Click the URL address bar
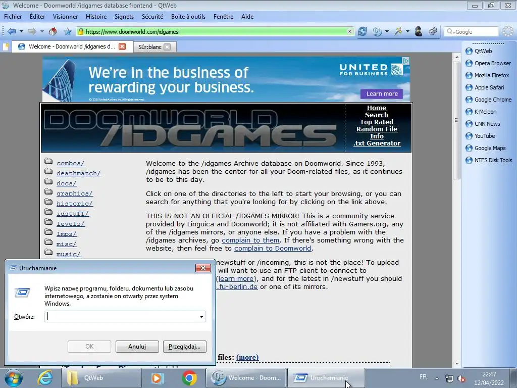Screen dimensions: 517x388 [x=215, y=31]
